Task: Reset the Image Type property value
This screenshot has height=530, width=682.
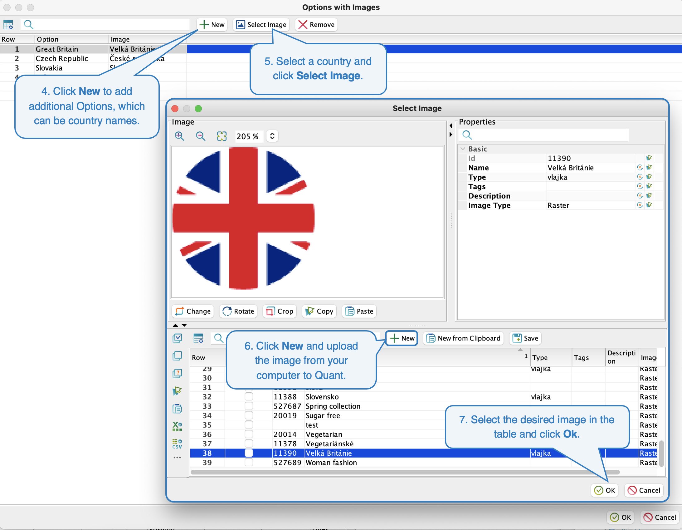Action: pyautogui.click(x=640, y=205)
